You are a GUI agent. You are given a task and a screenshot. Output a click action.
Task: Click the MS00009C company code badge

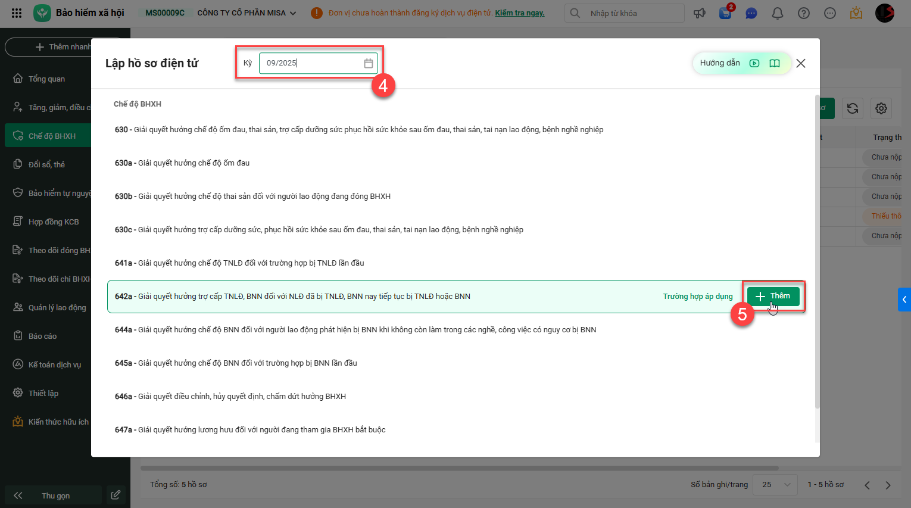pyautogui.click(x=165, y=13)
